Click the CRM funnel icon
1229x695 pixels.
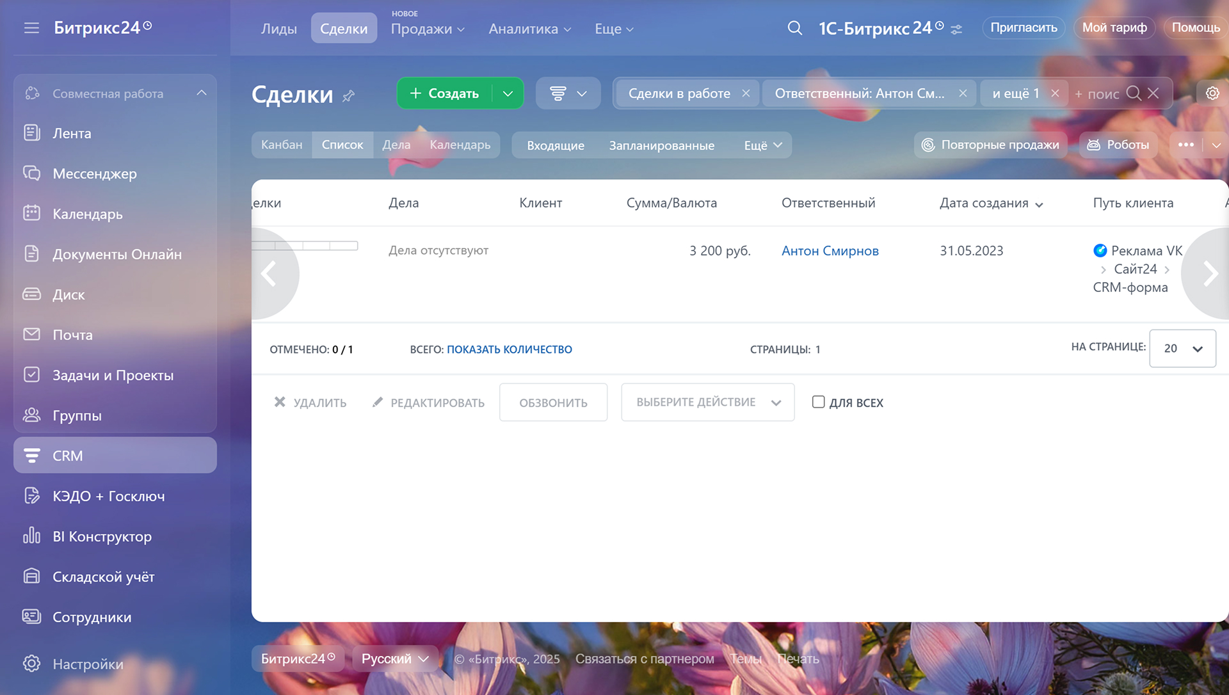31,456
